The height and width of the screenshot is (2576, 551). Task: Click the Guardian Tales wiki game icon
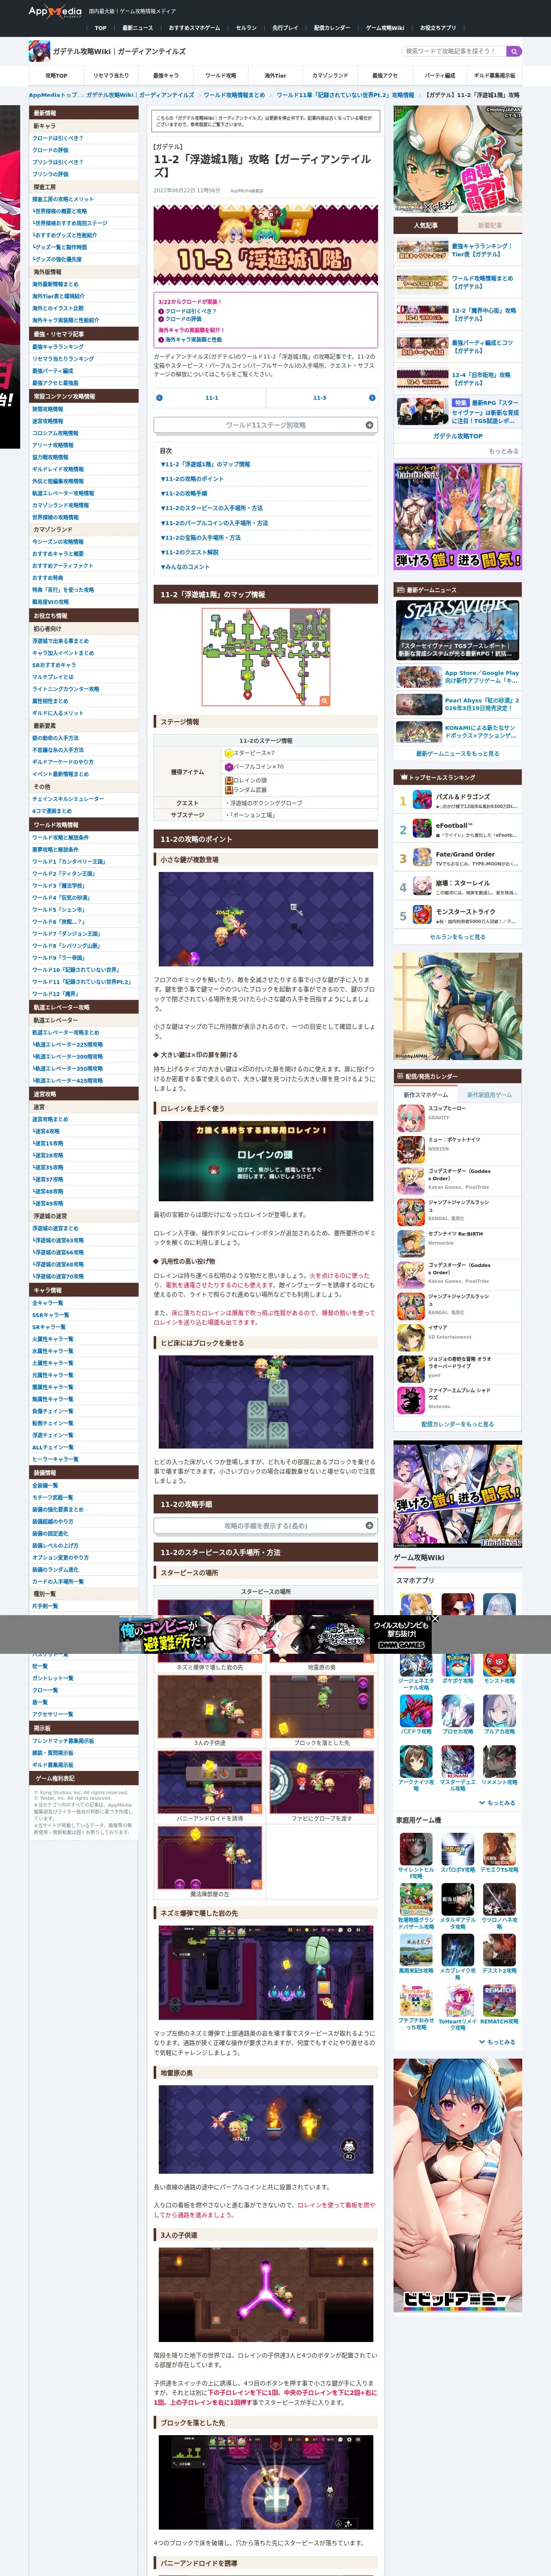coord(39,51)
